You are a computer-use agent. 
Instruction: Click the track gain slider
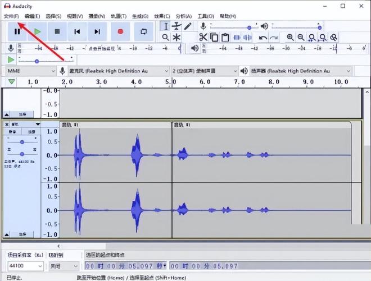[x=22, y=142]
